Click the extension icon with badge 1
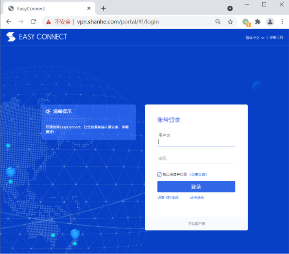Image resolution: width=289 pixels, height=254 pixels. point(245,22)
